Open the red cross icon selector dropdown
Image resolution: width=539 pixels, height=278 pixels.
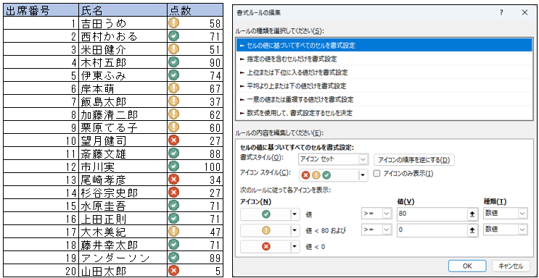pos(270,246)
